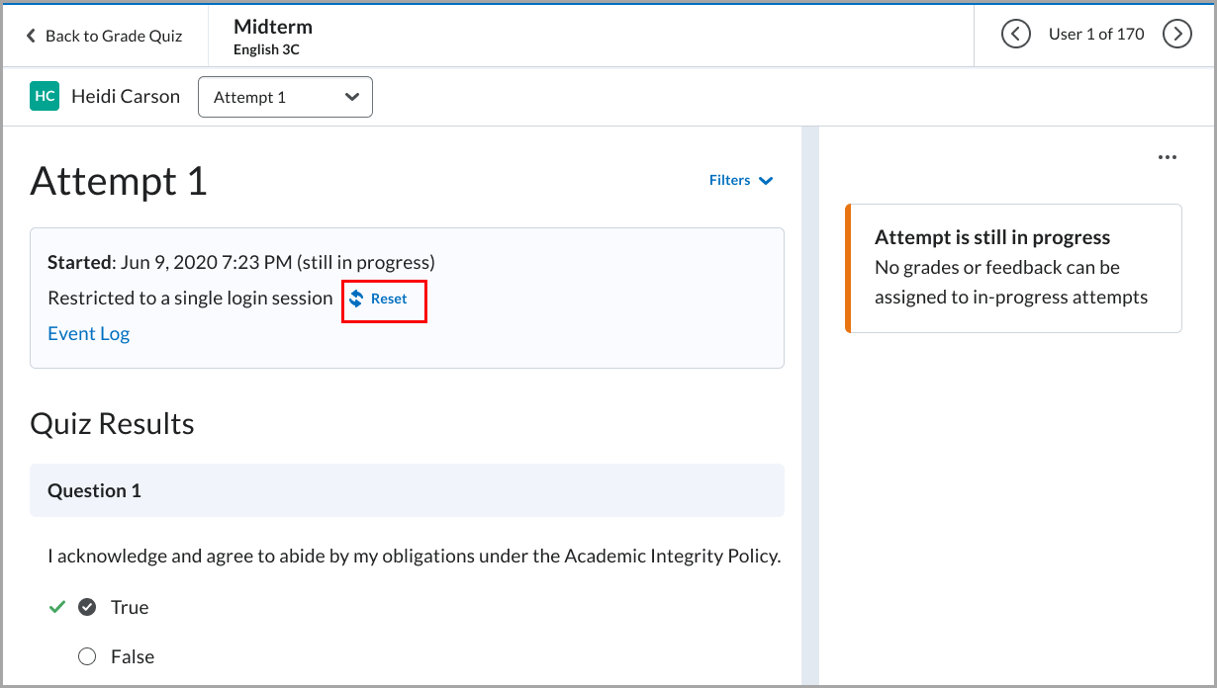Click the HC avatar badge
This screenshot has height=688, width=1217.
click(x=44, y=96)
